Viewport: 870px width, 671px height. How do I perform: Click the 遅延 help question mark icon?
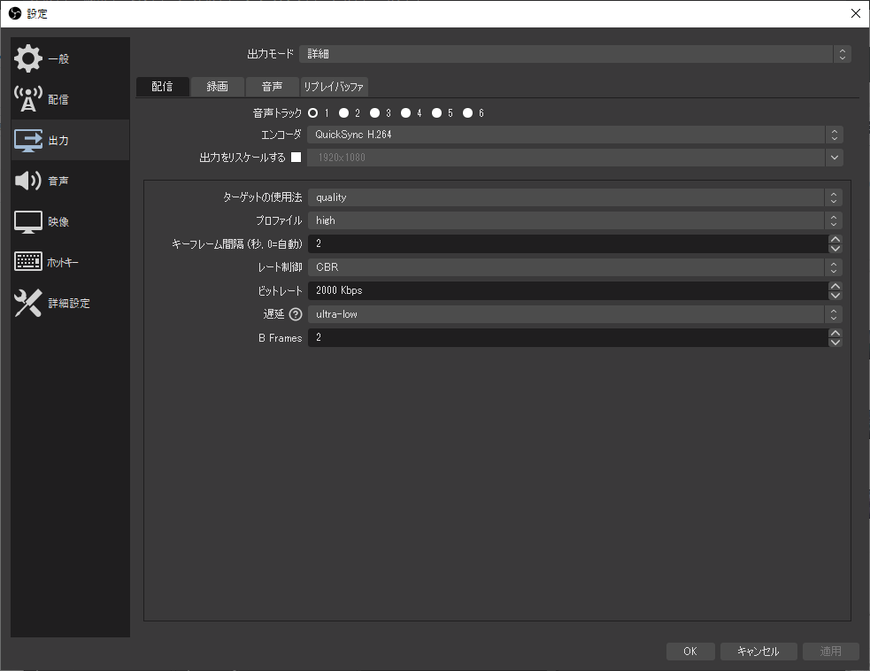click(296, 314)
